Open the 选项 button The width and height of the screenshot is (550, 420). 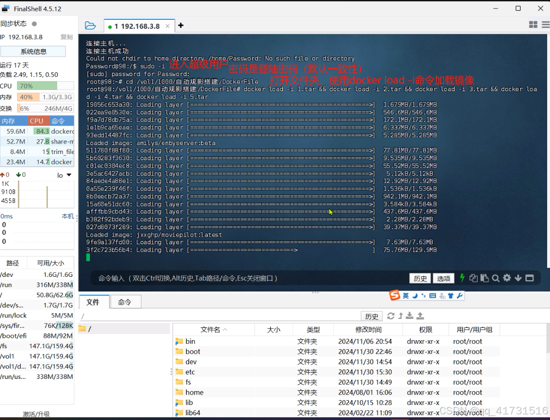(x=444, y=278)
